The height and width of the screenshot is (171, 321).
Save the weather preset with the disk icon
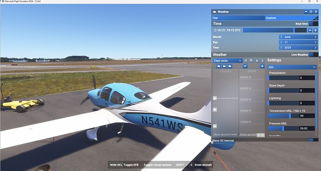pyautogui.click(x=246, y=61)
